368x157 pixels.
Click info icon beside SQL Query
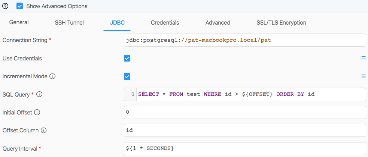click(39, 94)
